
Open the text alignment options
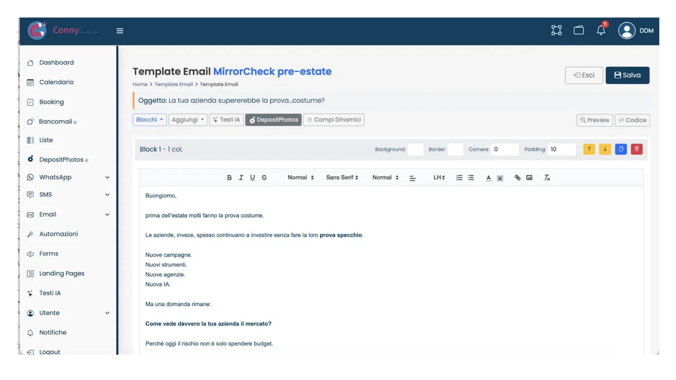tap(413, 178)
